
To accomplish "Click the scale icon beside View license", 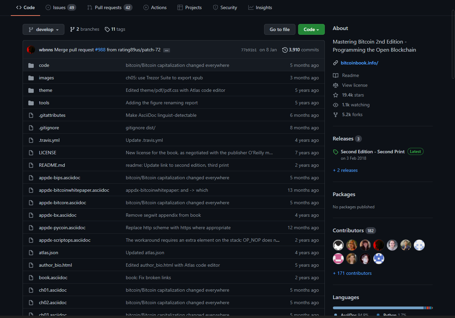I will click(x=336, y=85).
